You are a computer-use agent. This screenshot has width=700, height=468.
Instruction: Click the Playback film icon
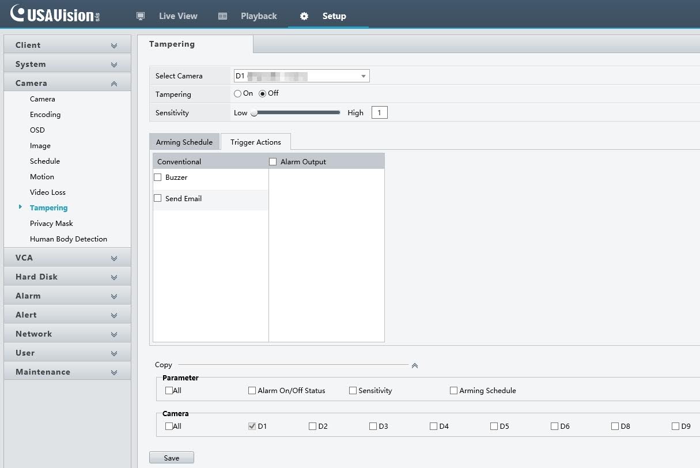223,16
